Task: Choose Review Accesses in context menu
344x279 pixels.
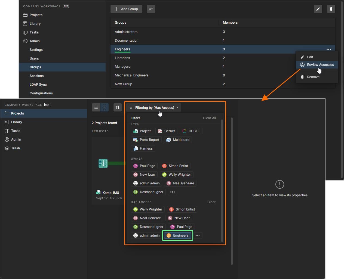Action: click(x=317, y=65)
